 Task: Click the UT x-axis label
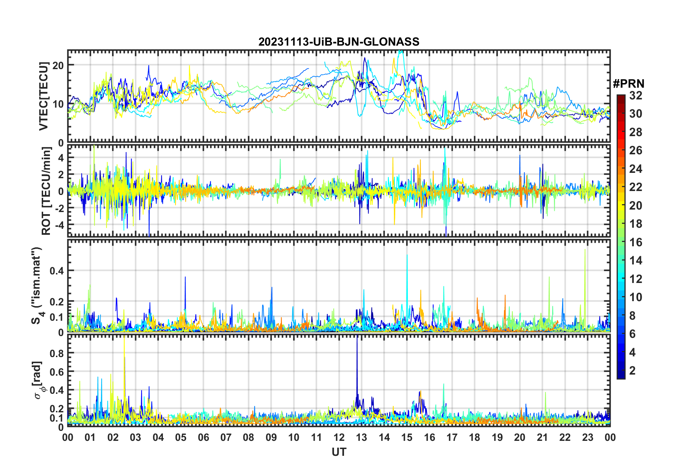click(x=339, y=452)
